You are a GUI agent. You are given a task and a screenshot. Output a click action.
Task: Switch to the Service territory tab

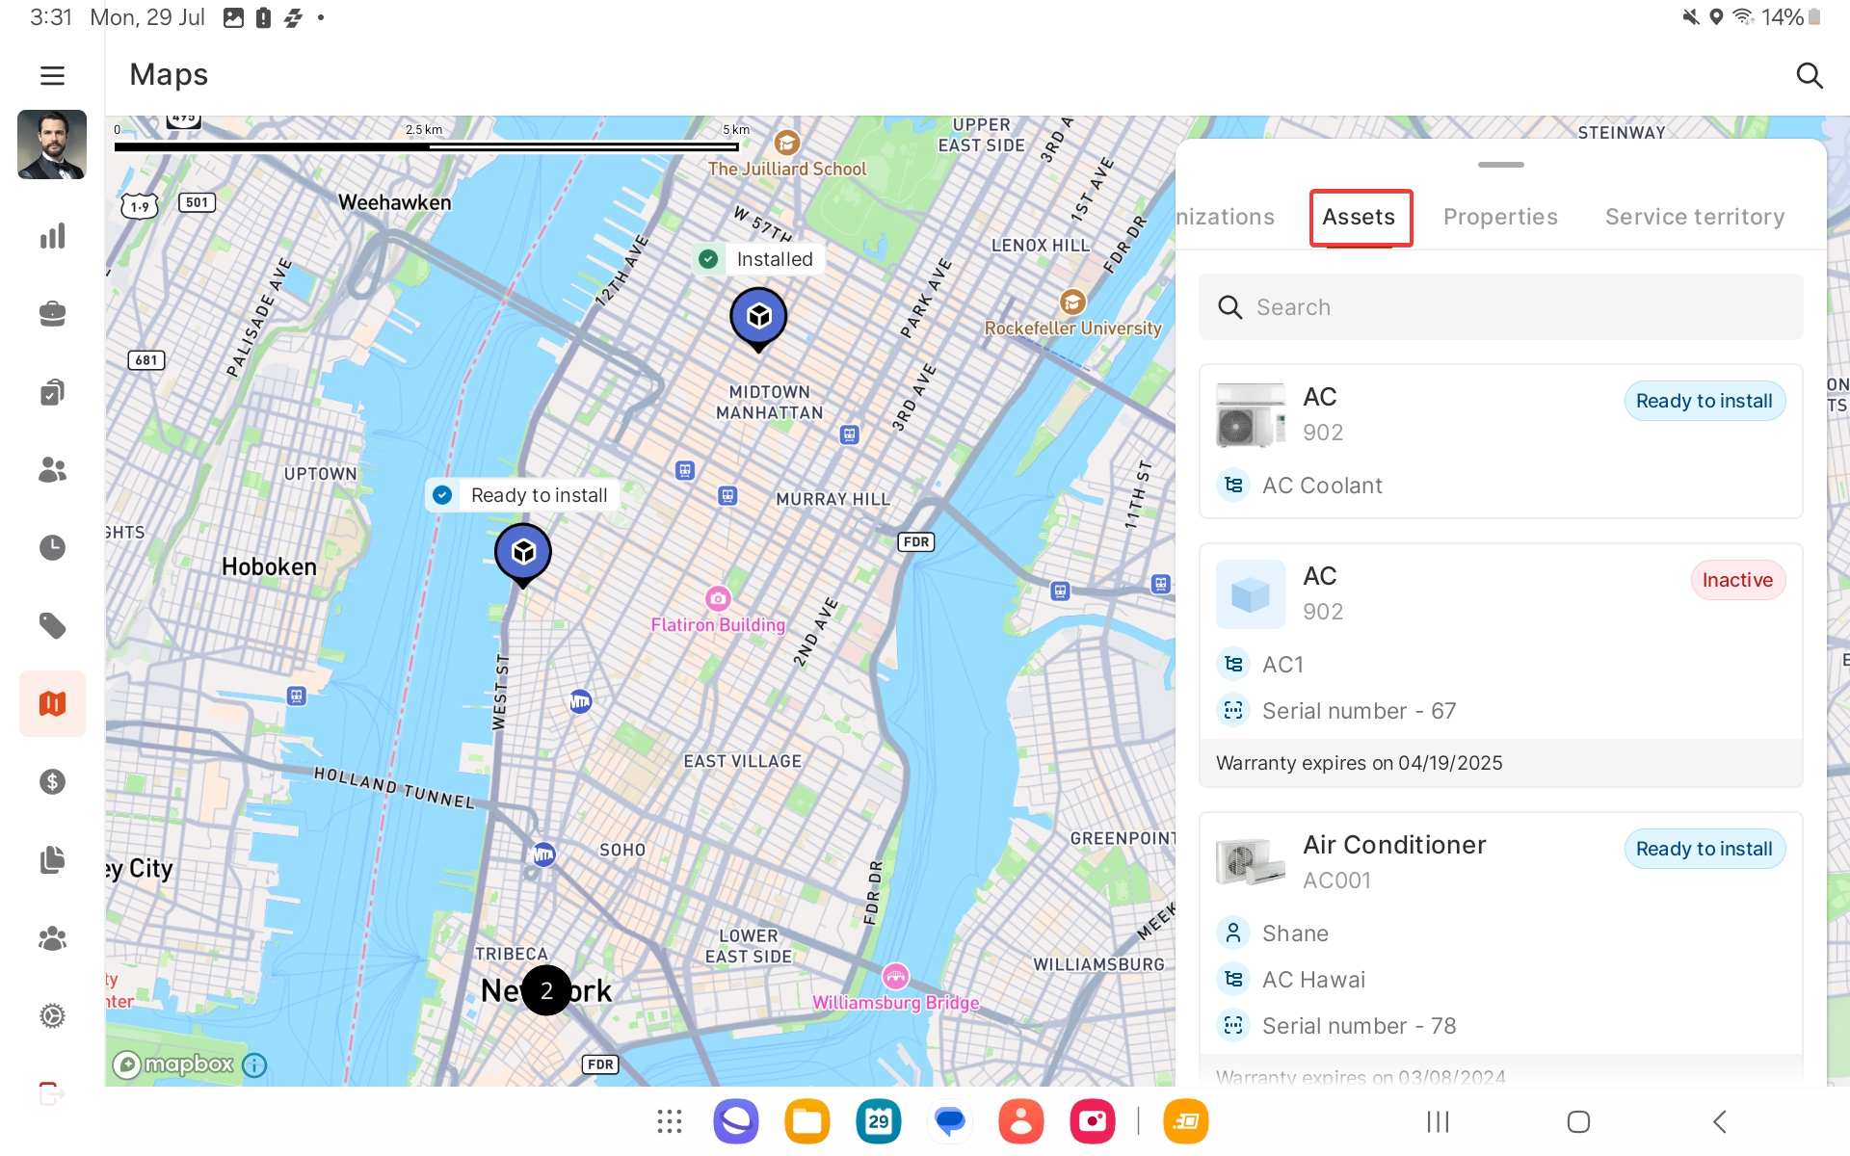tap(1695, 217)
